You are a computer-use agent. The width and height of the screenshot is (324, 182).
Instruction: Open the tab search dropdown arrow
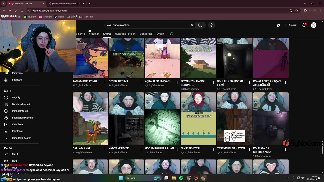click(x=3, y=4)
